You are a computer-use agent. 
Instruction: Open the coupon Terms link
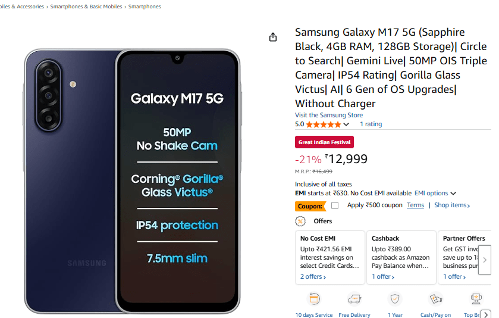pyautogui.click(x=415, y=205)
